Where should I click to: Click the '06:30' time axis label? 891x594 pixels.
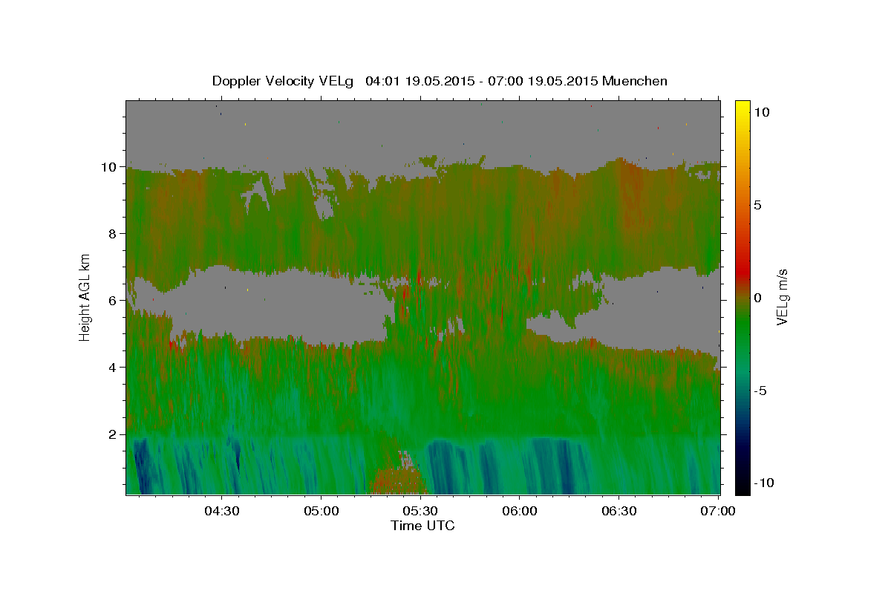(619, 511)
